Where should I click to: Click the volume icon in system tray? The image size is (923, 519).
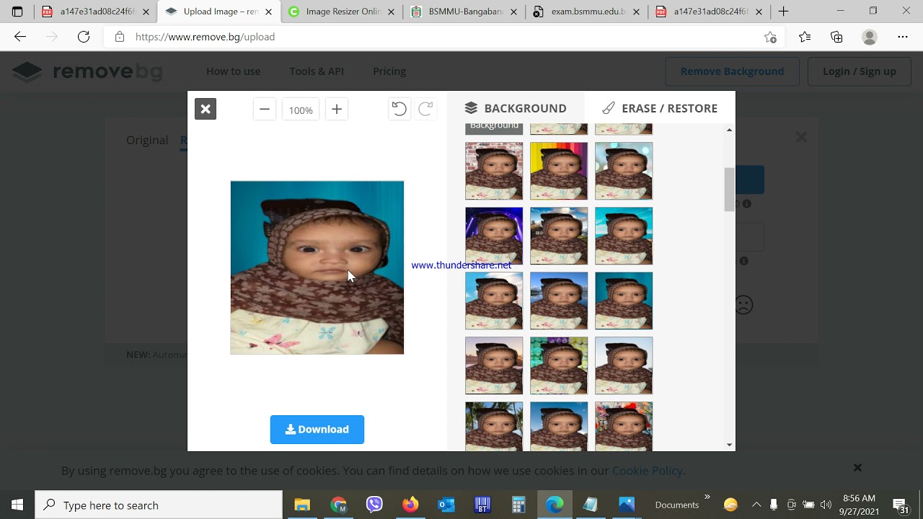(826, 505)
